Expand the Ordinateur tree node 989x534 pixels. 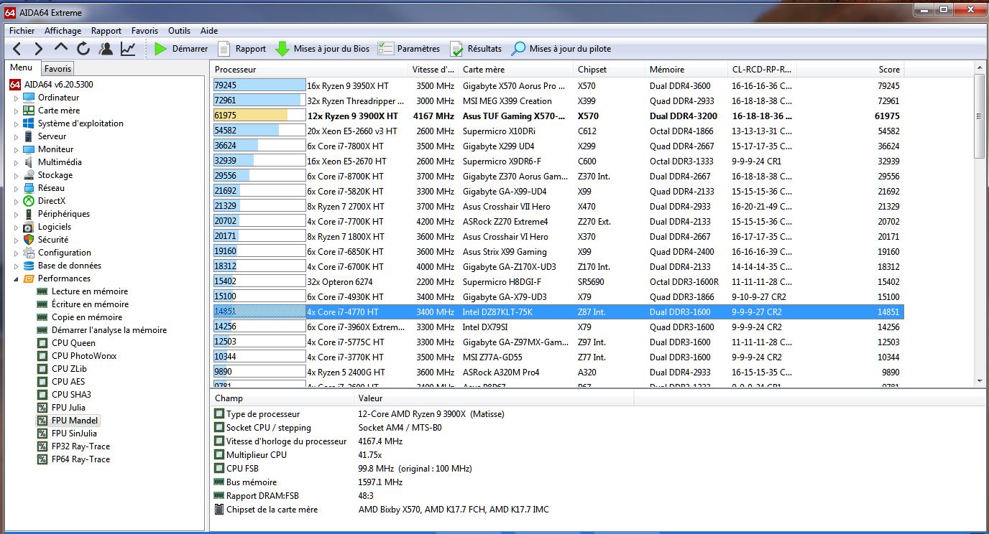16,98
